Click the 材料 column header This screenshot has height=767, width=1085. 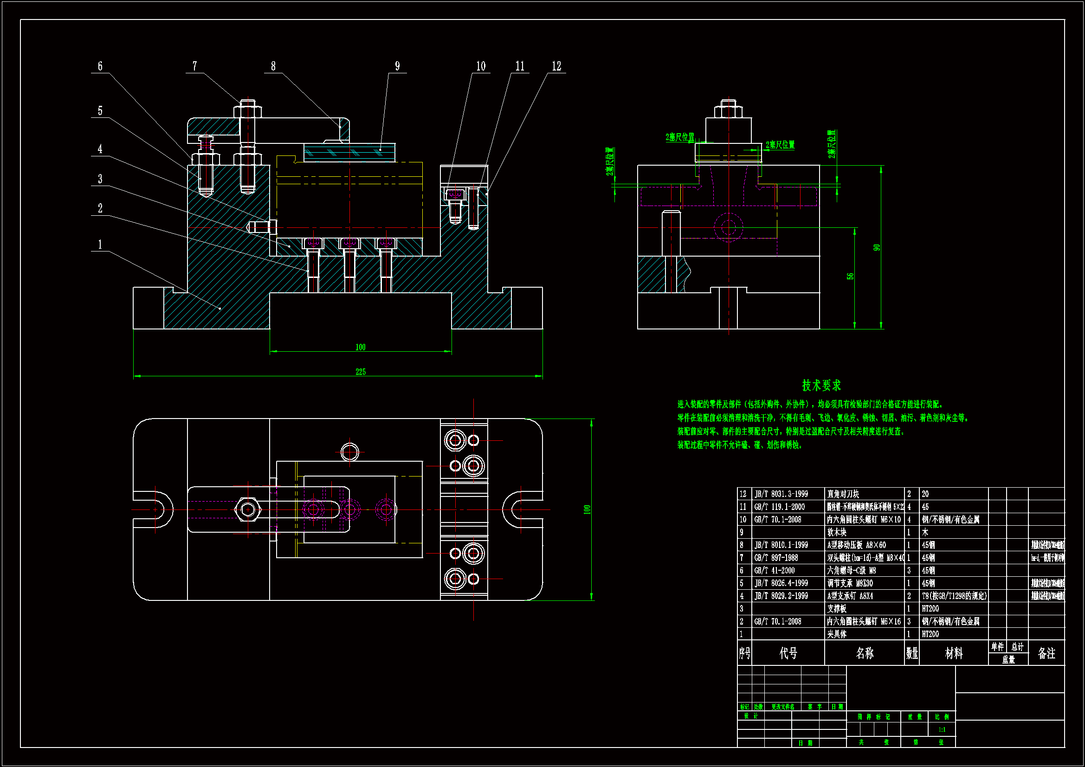click(953, 653)
